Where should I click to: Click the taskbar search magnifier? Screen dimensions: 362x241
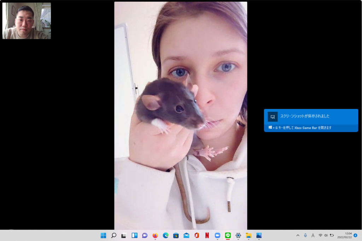pyautogui.click(x=113, y=235)
